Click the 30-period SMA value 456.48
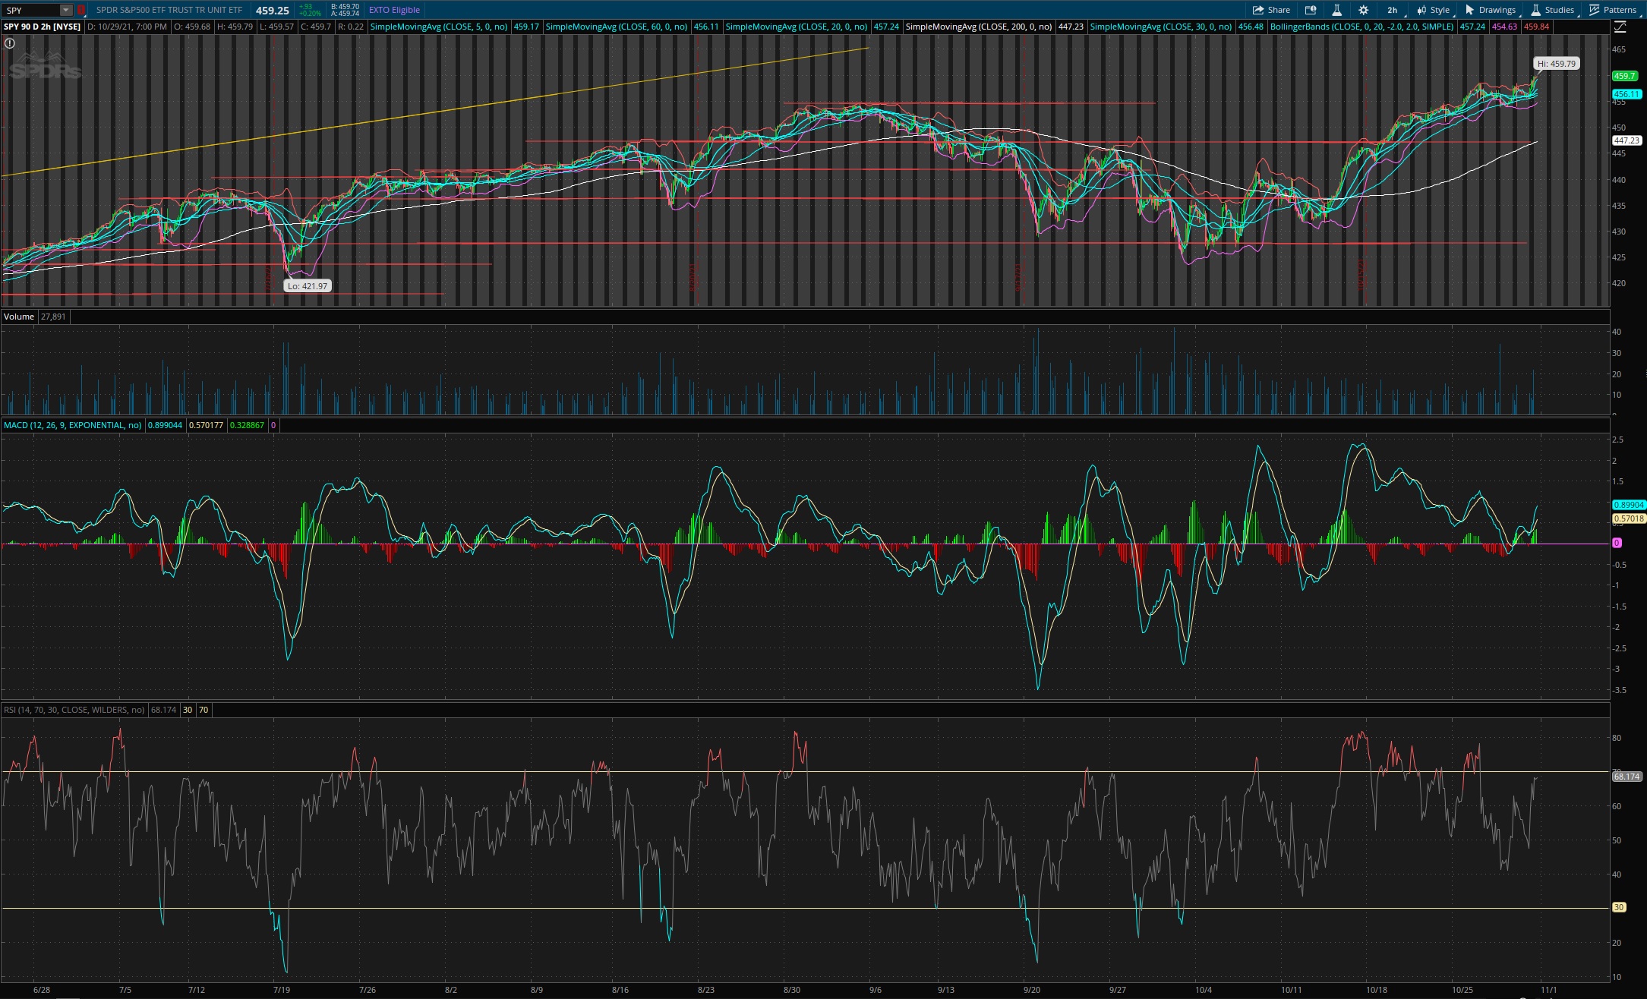The height and width of the screenshot is (999, 1647). pyautogui.click(x=1251, y=27)
